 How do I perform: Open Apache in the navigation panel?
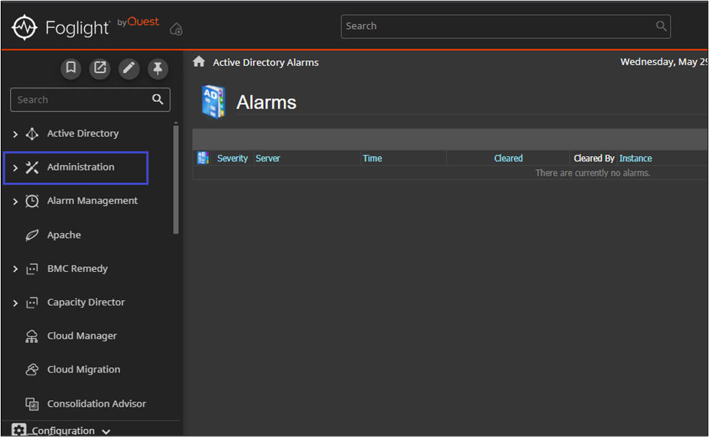[64, 235]
